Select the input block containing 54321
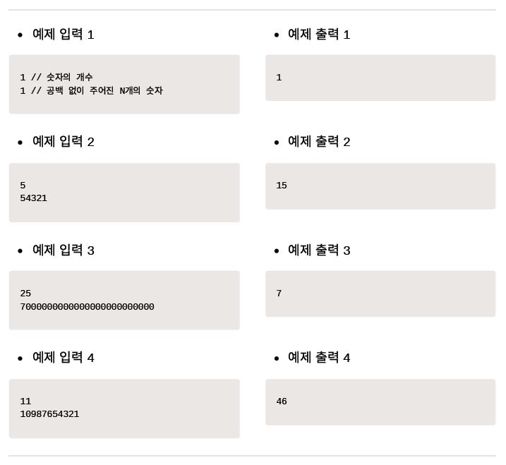506x465 pixels. point(124,193)
